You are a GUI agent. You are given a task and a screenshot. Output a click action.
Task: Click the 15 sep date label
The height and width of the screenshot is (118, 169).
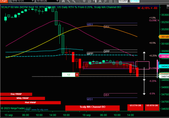[x=9, y=115]
